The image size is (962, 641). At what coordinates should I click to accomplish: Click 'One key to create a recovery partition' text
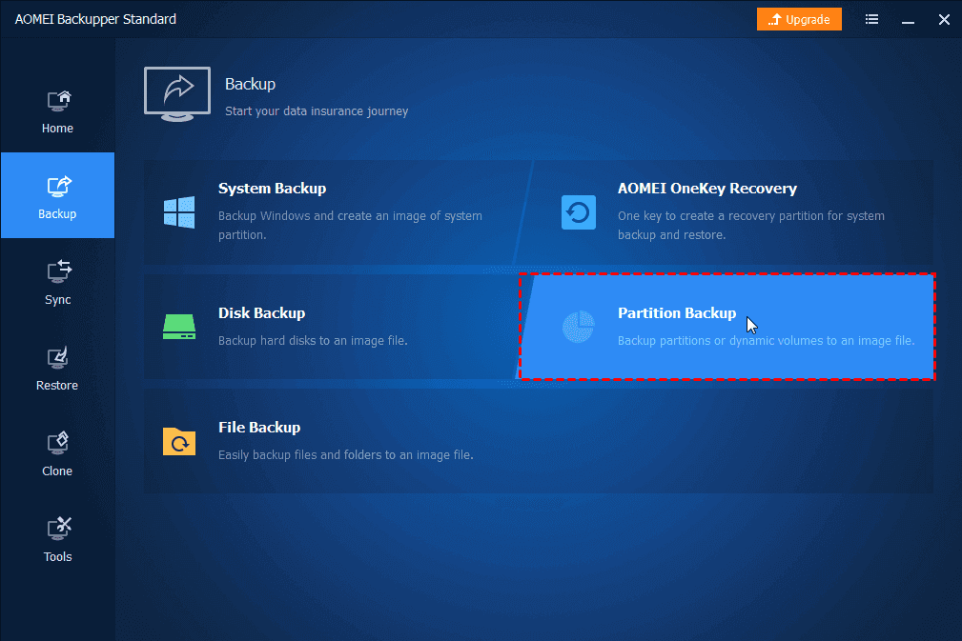point(751,225)
